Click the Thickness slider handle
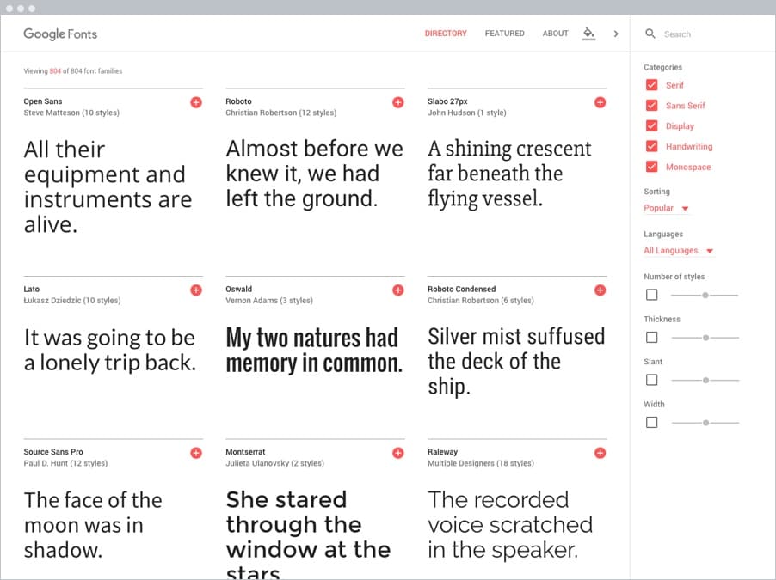The image size is (776, 580). (705, 338)
